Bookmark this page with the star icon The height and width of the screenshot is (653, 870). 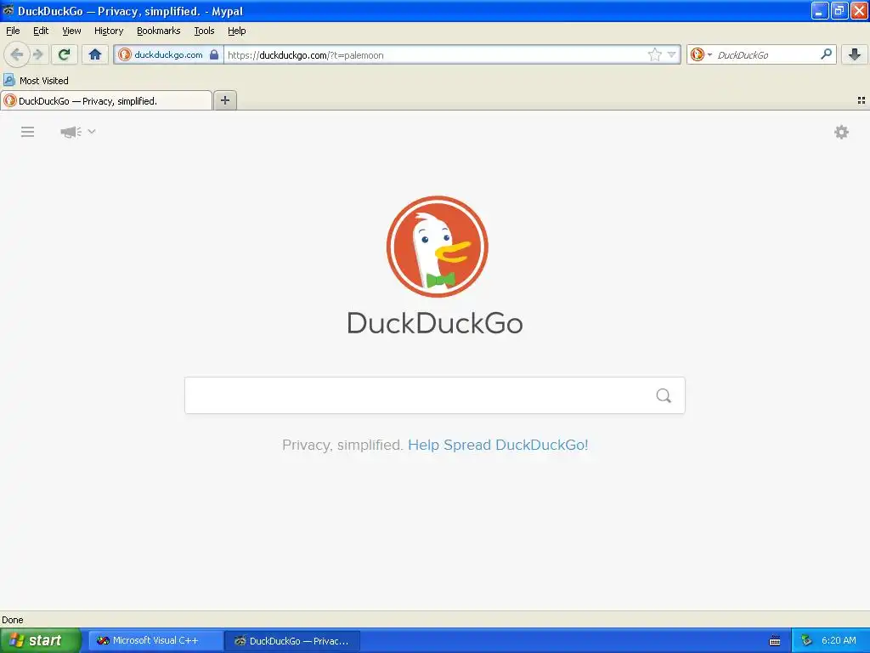coord(655,54)
